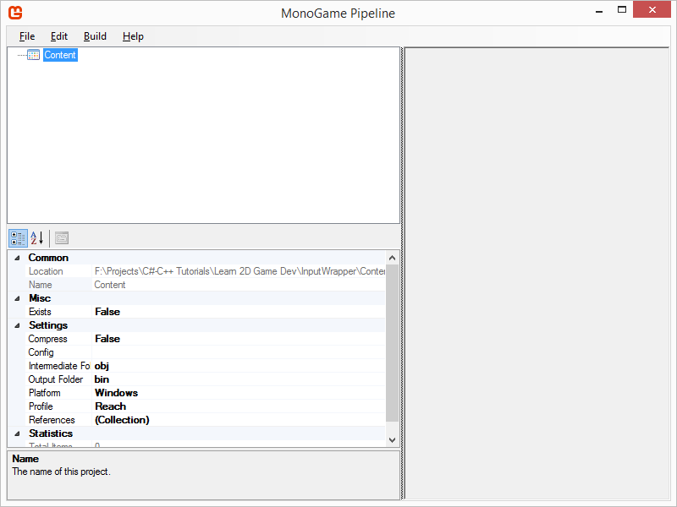Select the References property label
Image resolution: width=677 pixels, height=507 pixels.
point(52,420)
